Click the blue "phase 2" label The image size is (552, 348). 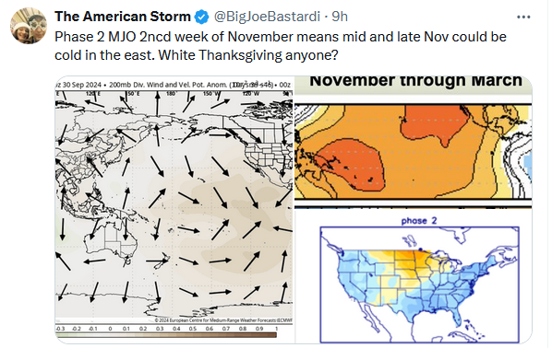tap(419, 221)
